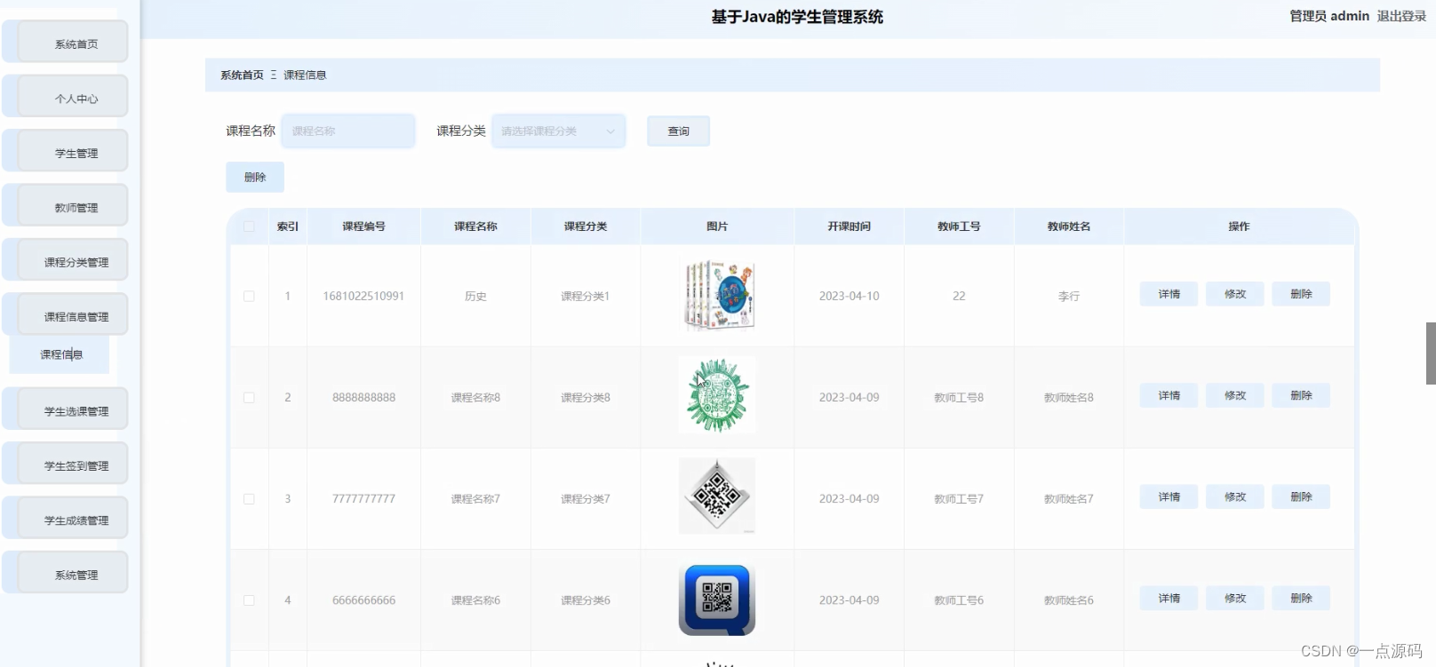The height and width of the screenshot is (667, 1436).
Task: Click 退出登录 link in header
Action: pos(1401,16)
